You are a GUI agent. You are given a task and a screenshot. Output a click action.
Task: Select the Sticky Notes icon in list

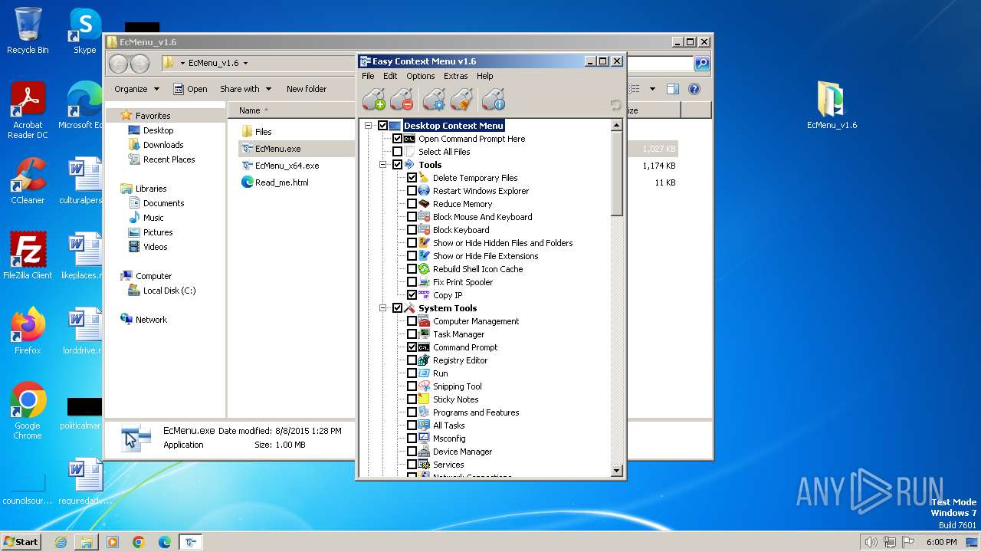pos(424,399)
